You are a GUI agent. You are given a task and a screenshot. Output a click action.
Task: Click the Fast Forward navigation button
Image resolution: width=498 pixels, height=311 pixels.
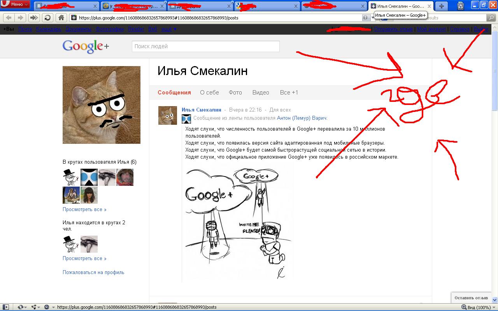[x=34, y=17]
